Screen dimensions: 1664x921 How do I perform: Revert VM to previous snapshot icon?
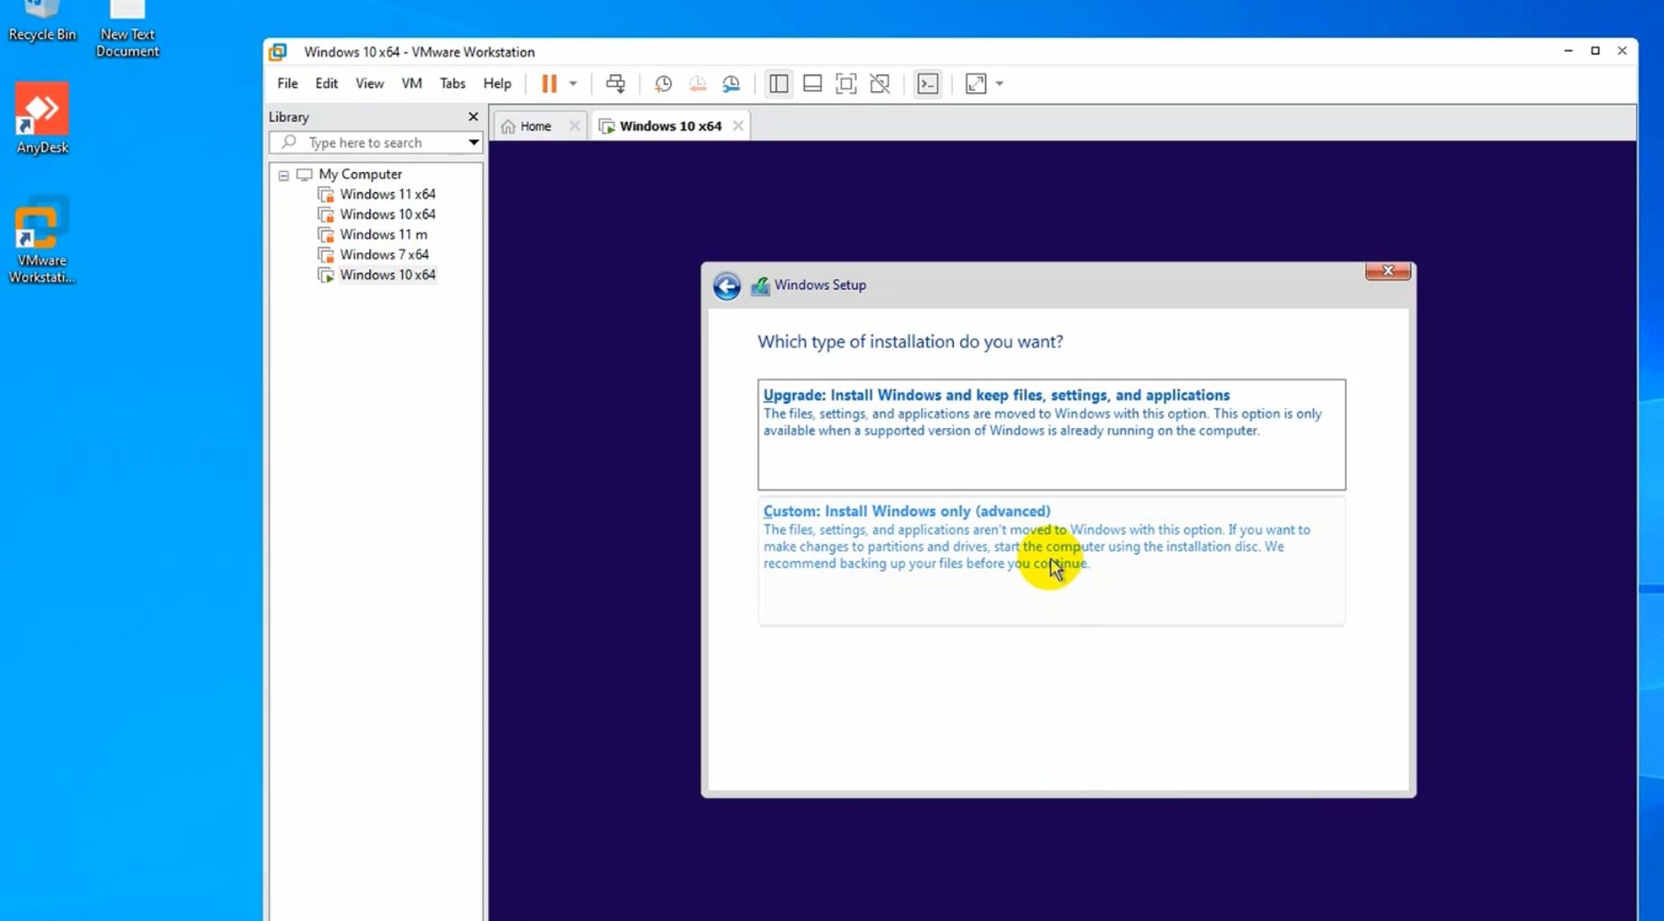pyautogui.click(x=698, y=83)
